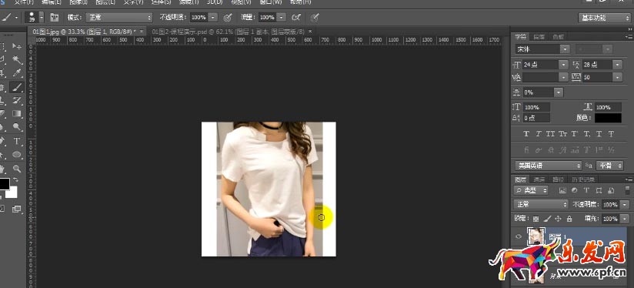The height and width of the screenshot is (288, 634).
Task: Select the Magic Wand tool
Action: pos(17,60)
